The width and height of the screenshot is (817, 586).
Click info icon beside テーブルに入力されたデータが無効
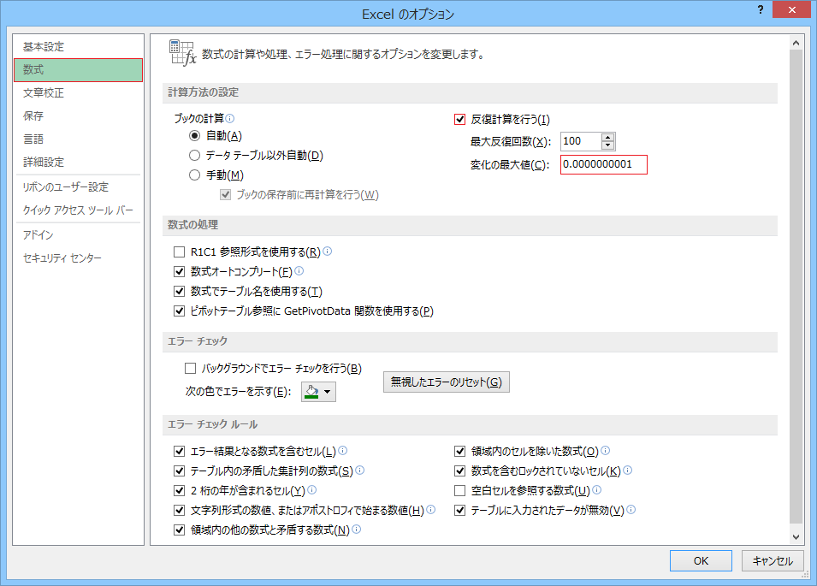(x=631, y=509)
